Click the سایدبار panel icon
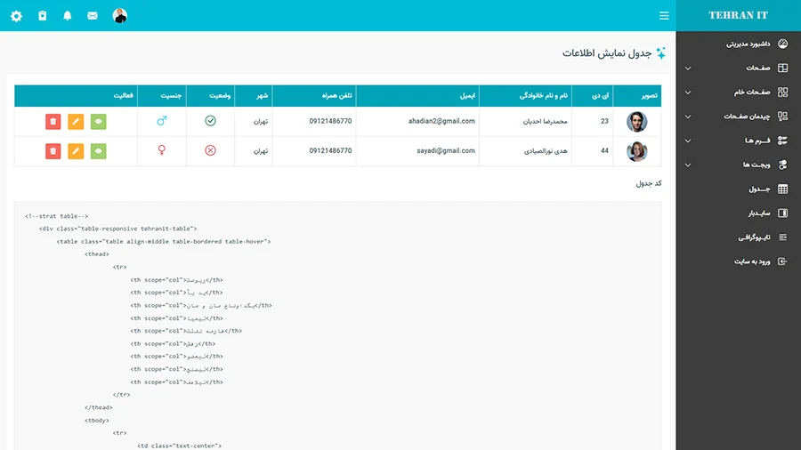 [x=782, y=213]
